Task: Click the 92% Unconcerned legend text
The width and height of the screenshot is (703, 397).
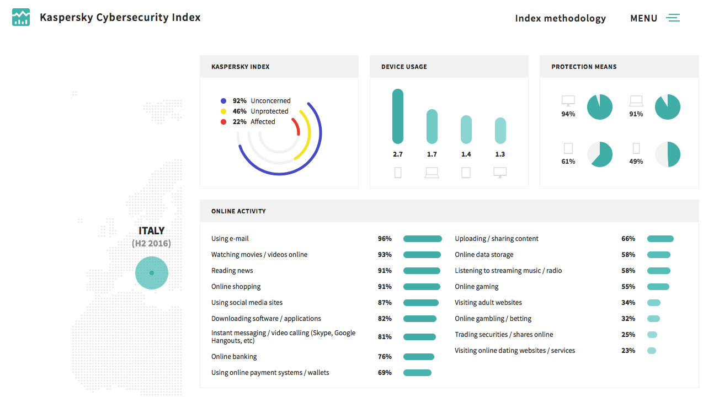Action: [x=262, y=101]
